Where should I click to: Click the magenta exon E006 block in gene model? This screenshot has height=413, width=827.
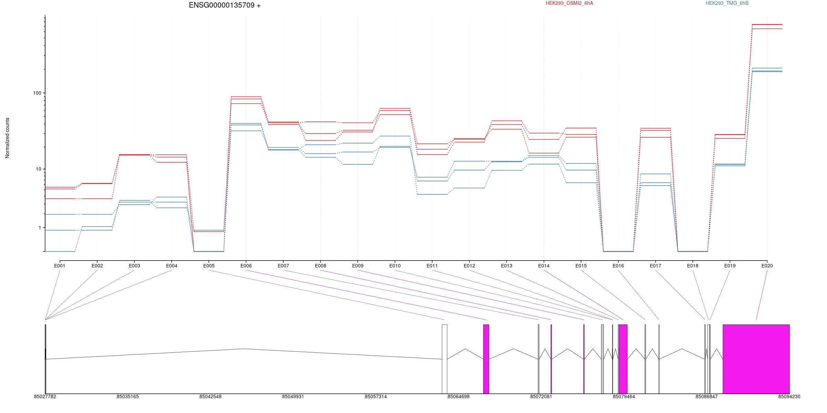click(486, 359)
